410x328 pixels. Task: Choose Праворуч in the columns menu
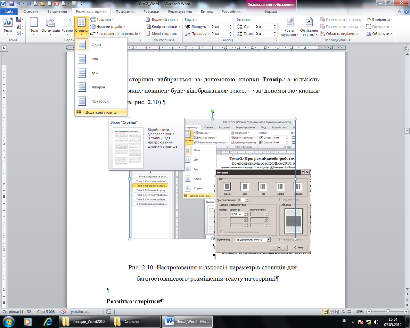[x=101, y=101]
